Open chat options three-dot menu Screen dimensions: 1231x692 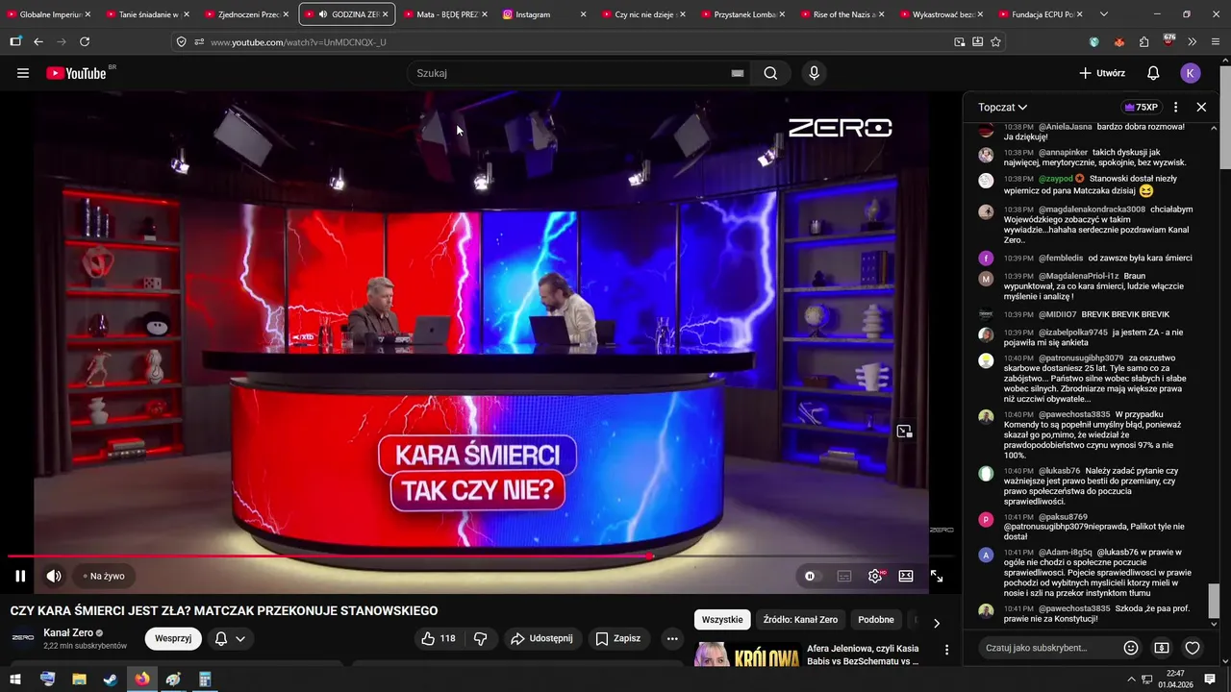[1175, 108]
